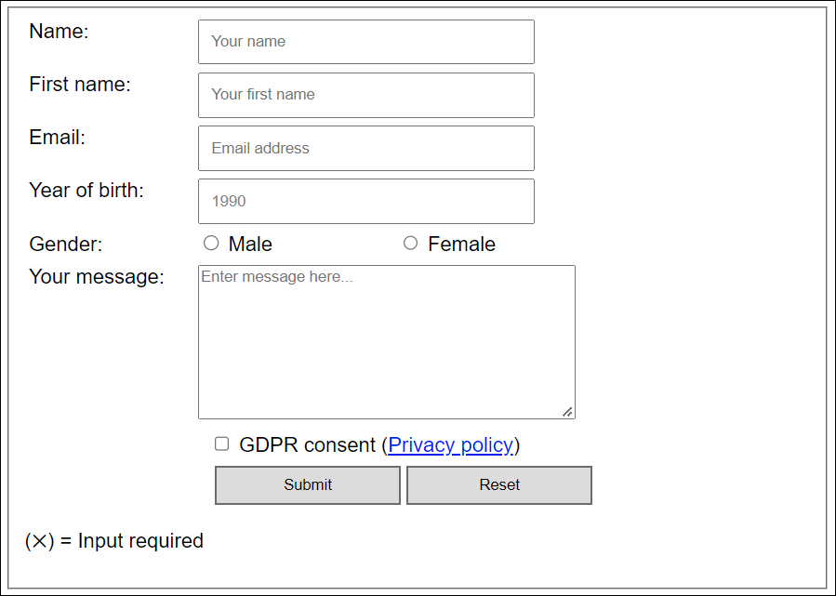Viewport: 836px width, 596px height.
Task: Click the Email address field
Action: point(365,148)
